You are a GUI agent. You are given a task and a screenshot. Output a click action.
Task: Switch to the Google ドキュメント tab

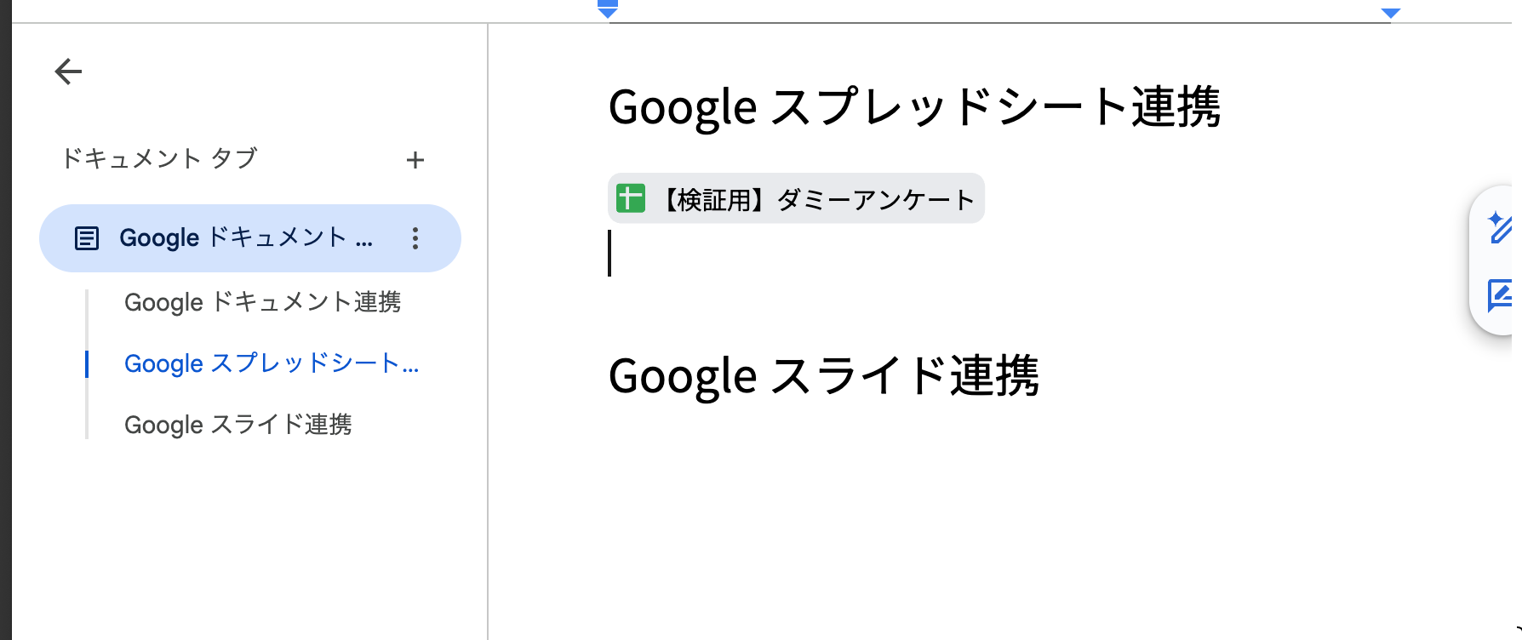[x=247, y=238]
